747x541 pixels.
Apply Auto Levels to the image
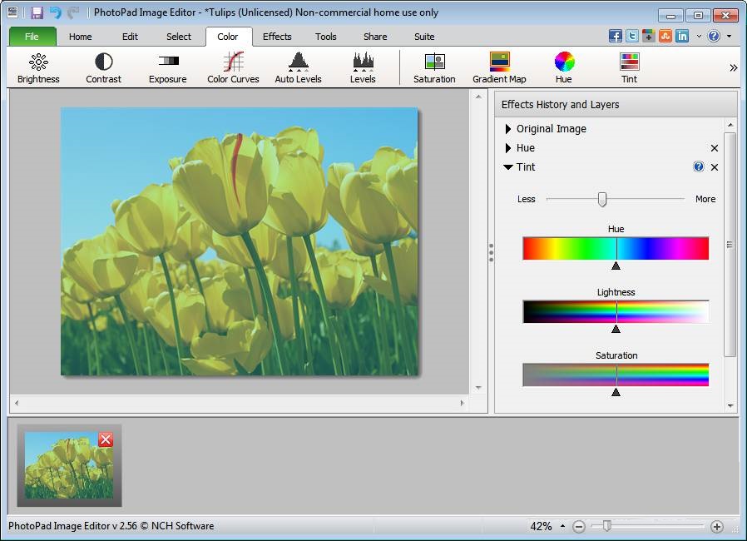tap(298, 68)
